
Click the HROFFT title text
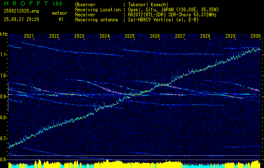(x=26, y=3)
